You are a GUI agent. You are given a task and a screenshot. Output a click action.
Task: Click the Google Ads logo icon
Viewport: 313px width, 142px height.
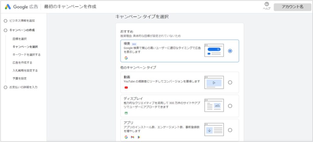coord(8,7)
